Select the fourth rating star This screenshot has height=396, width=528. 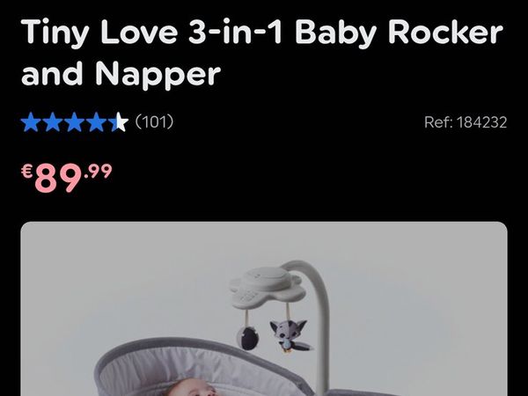coord(96,122)
